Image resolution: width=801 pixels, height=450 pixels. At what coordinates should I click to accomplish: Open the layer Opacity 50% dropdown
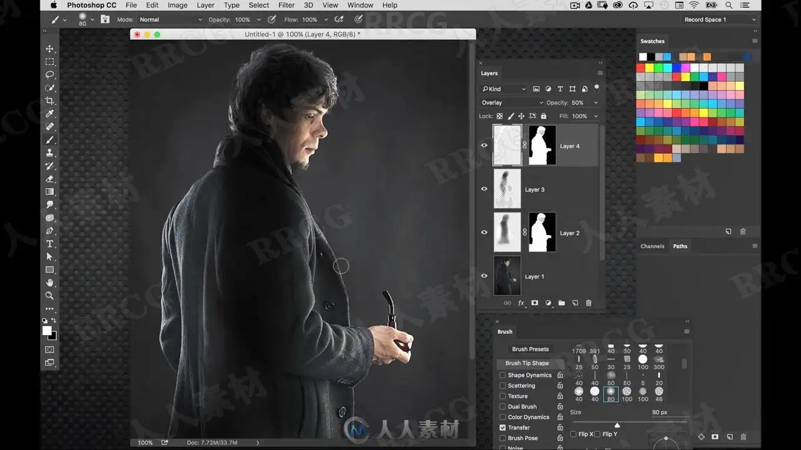[595, 102]
